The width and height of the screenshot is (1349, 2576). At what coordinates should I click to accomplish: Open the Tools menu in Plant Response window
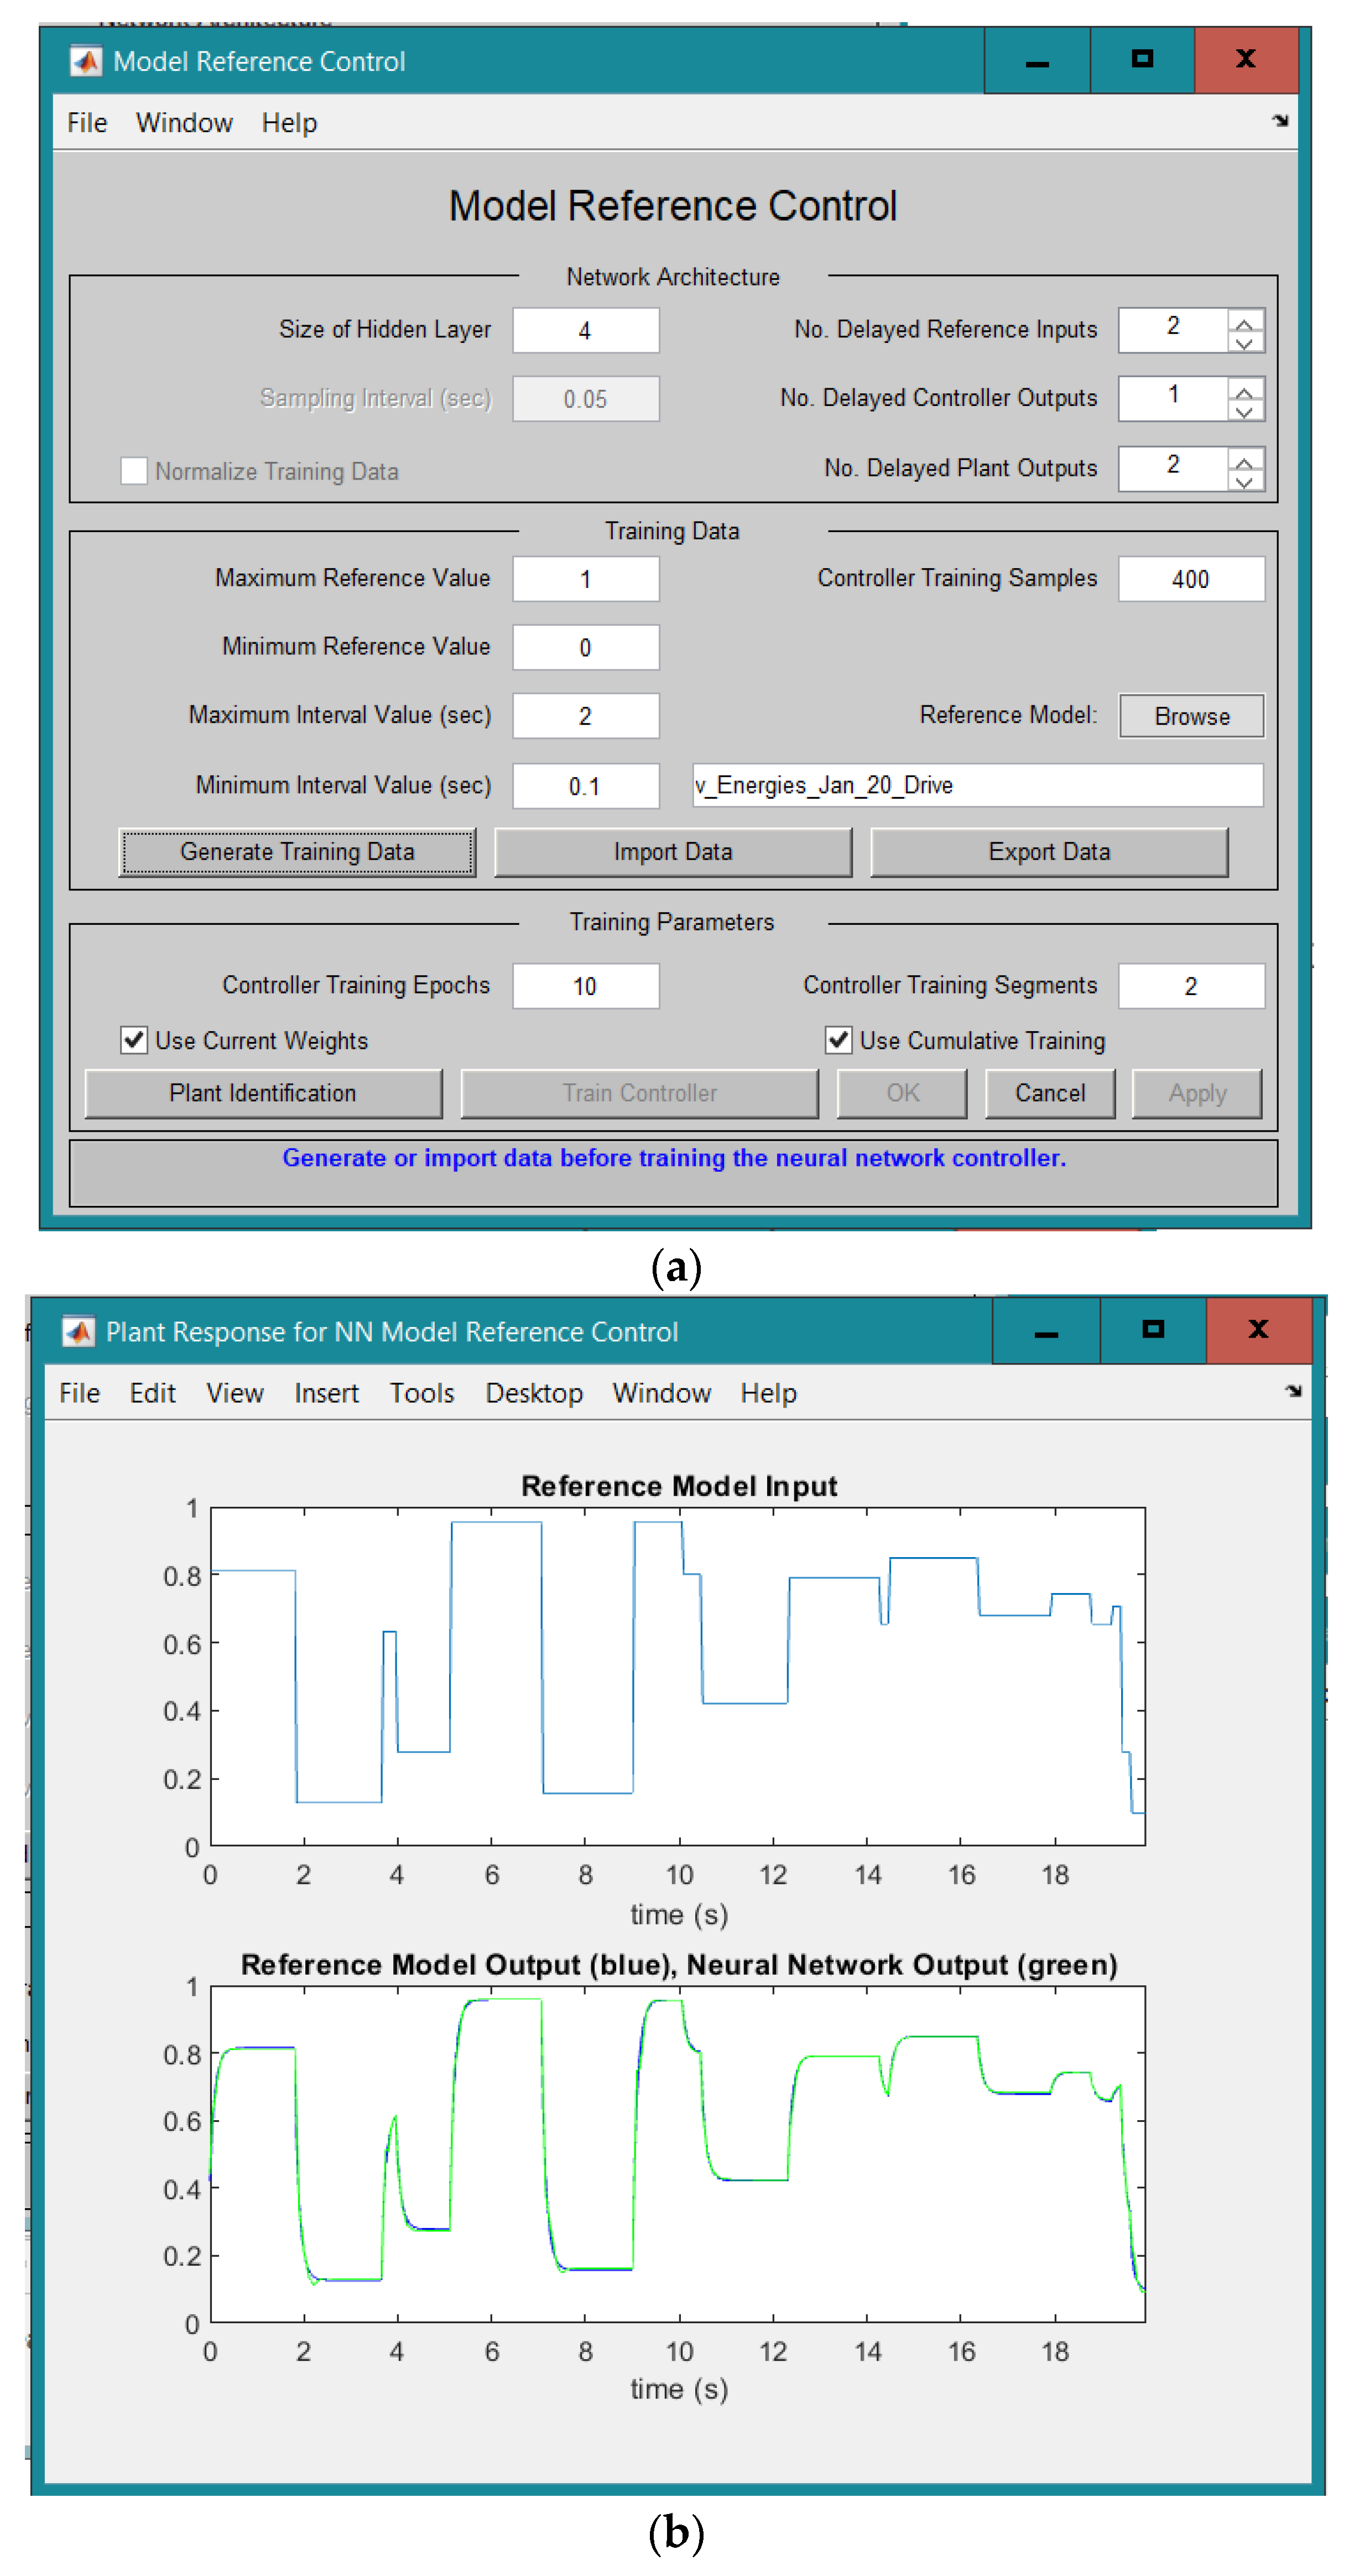tap(421, 1393)
